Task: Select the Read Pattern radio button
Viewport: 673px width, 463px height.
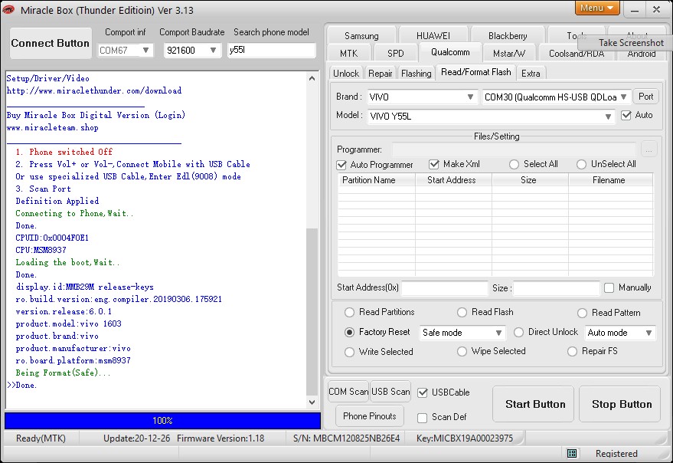Action: tap(582, 313)
